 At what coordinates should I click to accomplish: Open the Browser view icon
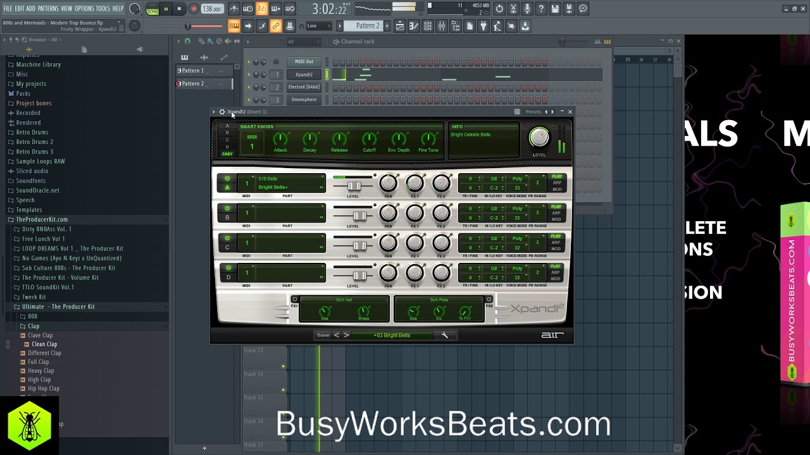[456, 26]
